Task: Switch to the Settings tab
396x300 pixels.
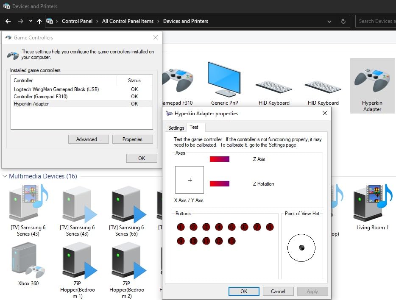Action: (x=176, y=128)
